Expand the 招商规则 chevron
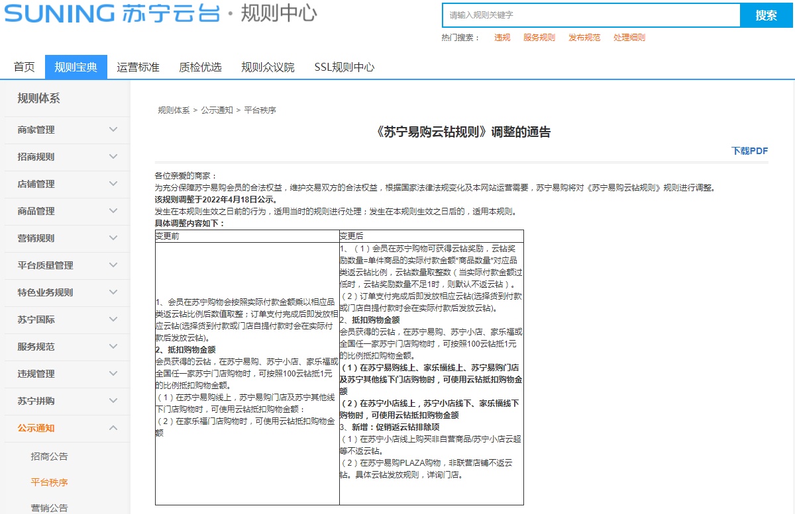Image resolution: width=795 pixels, height=514 pixels. click(113, 157)
